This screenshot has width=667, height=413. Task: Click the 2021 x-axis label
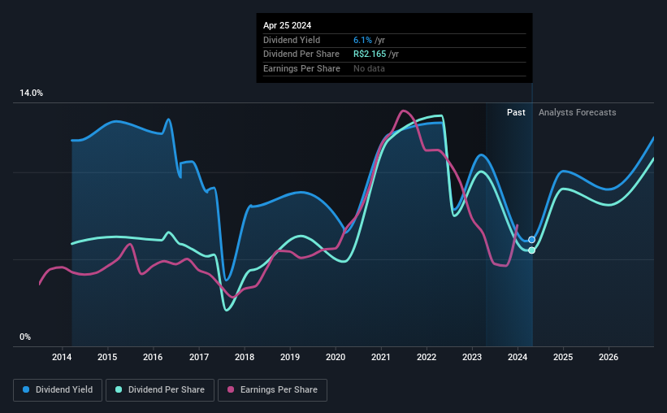(381, 357)
